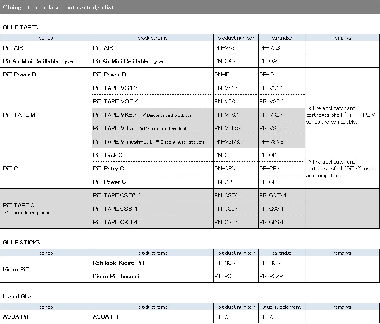Click the discontinued PiT TAPE MK8.4 product name
This screenshot has width=380, height=324.
click(115, 115)
